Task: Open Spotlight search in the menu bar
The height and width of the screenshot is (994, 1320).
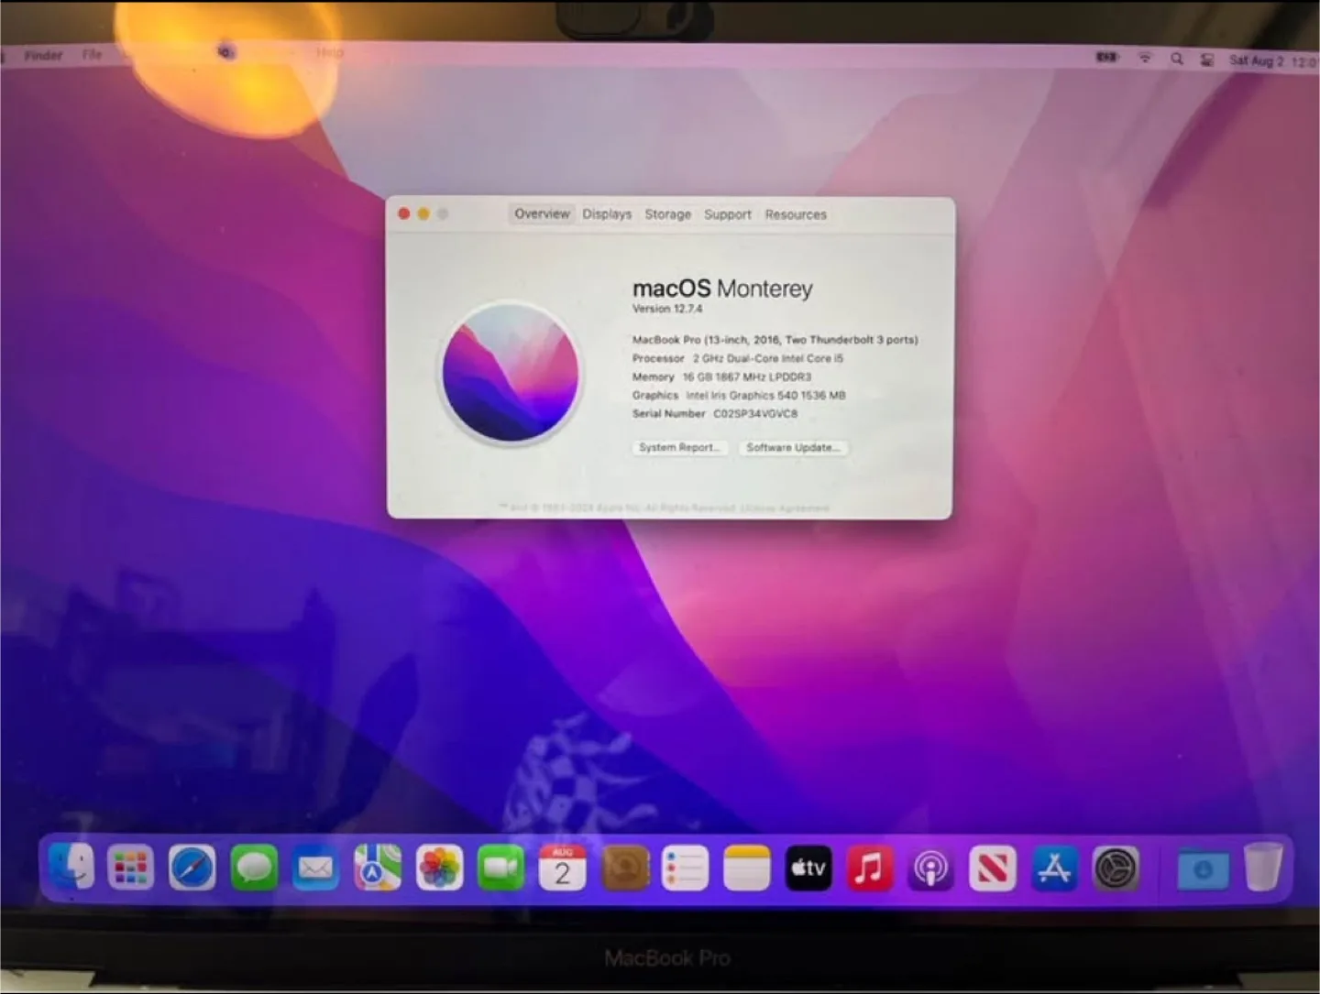Action: [x=1177, y=58]
